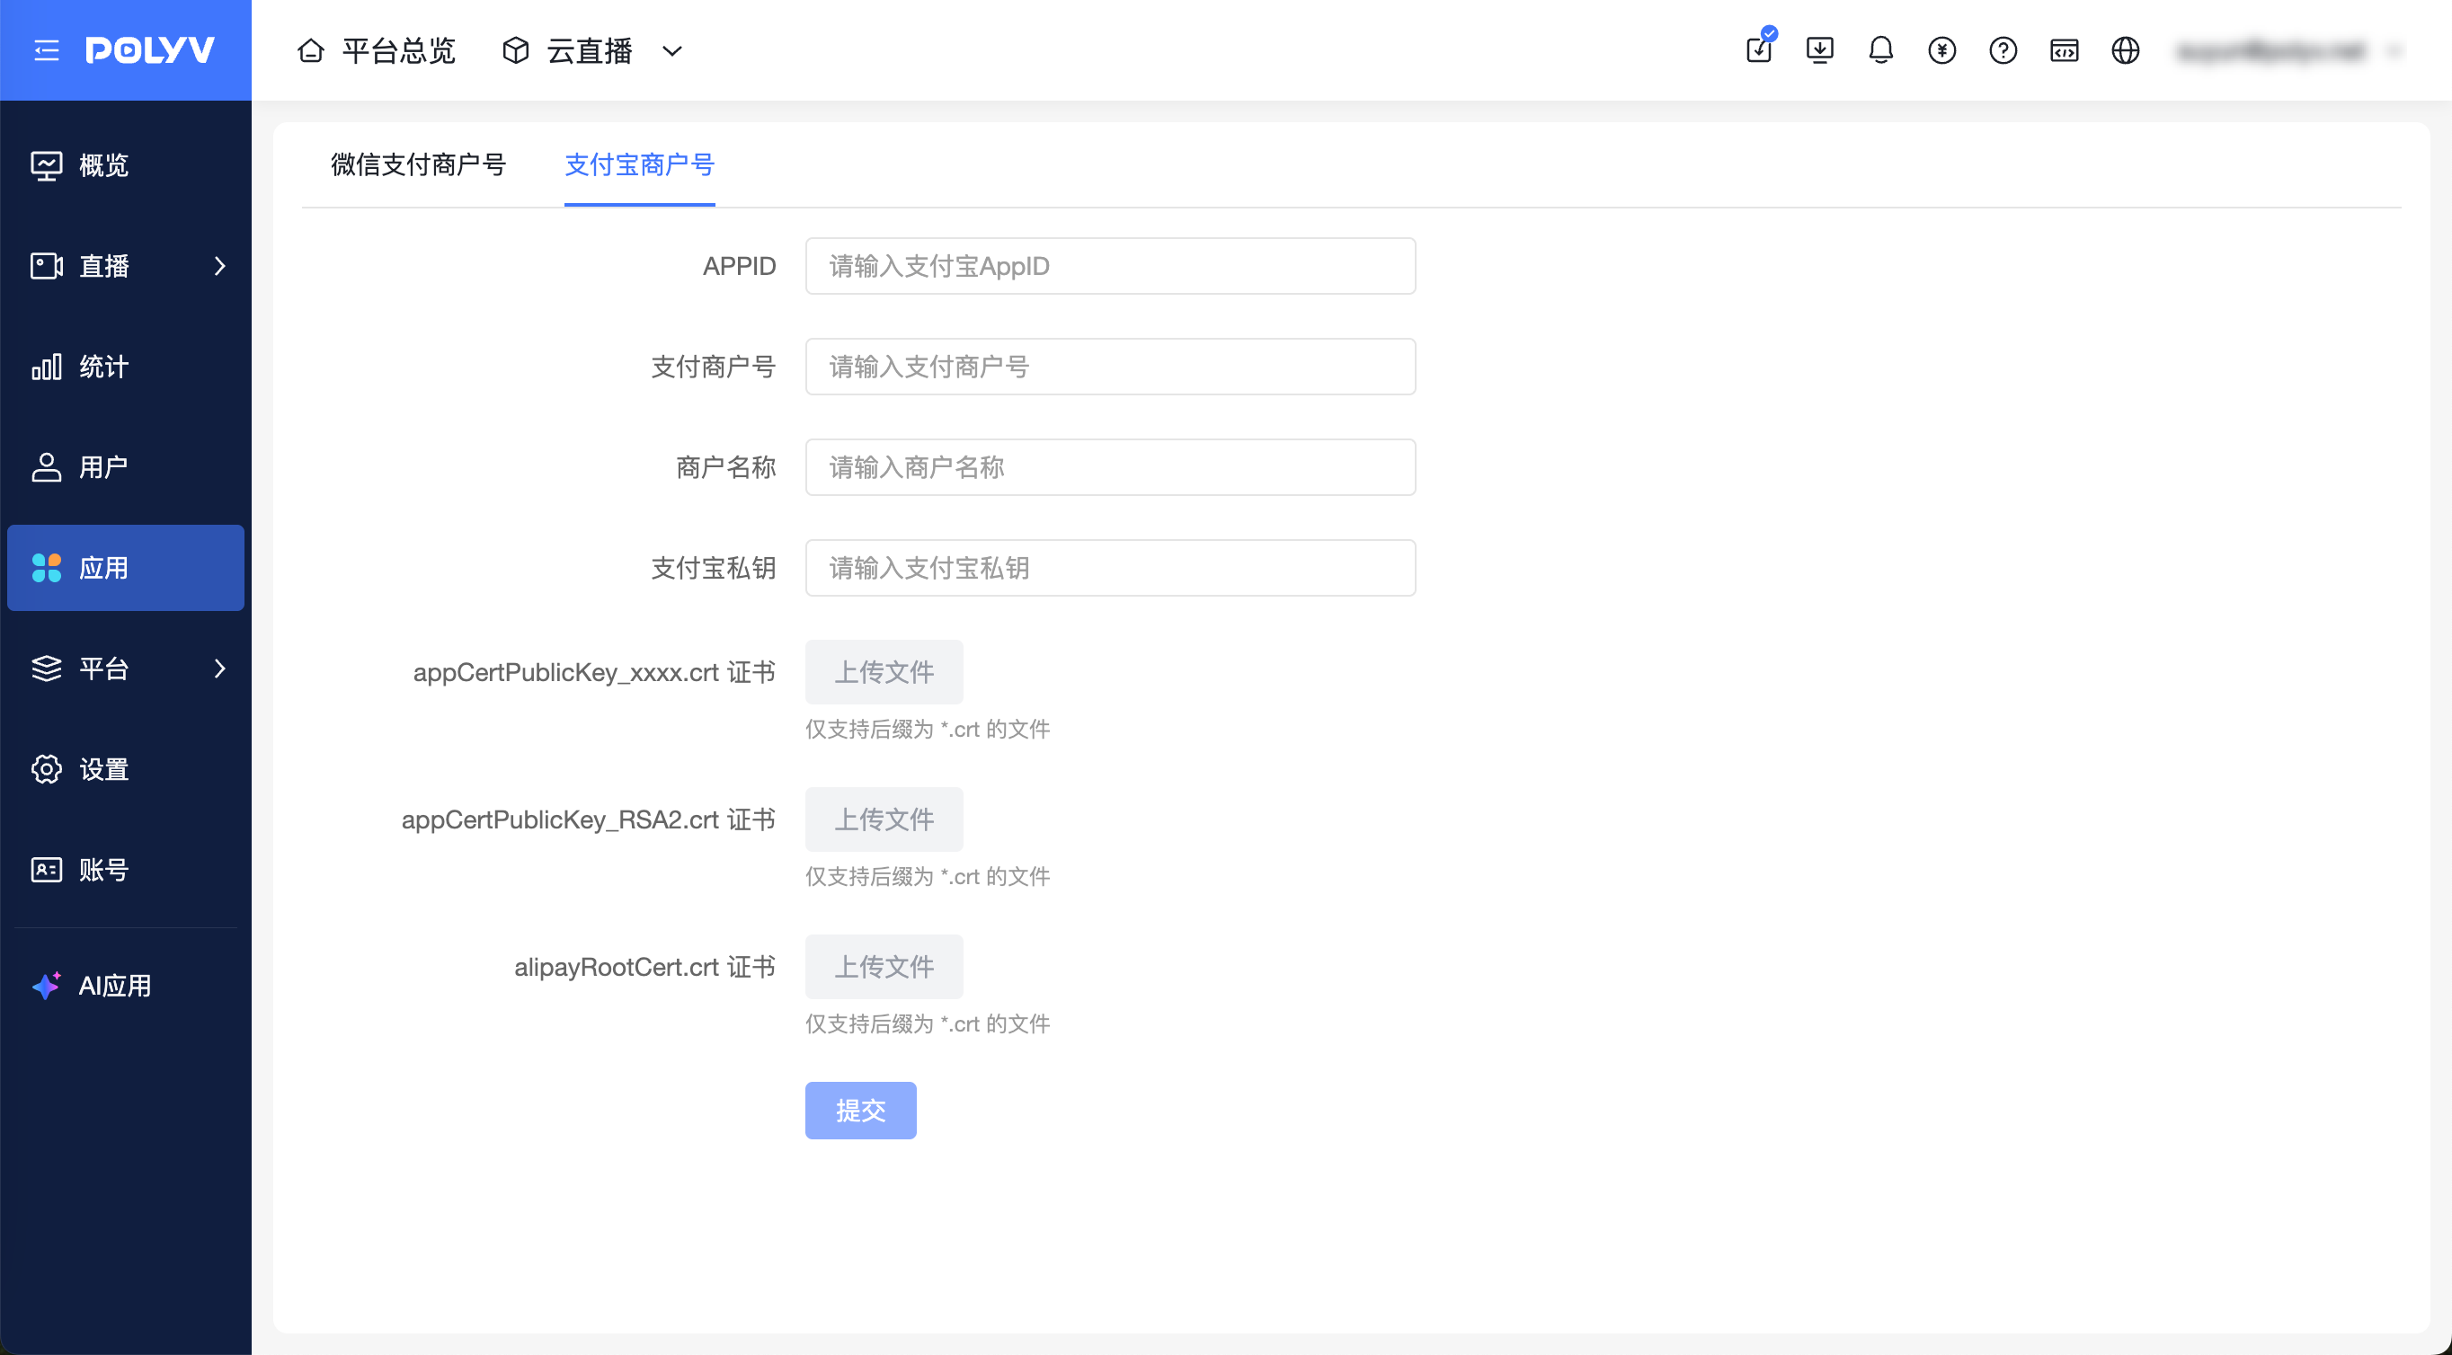Click the POLYV logo

coord(150,50)
